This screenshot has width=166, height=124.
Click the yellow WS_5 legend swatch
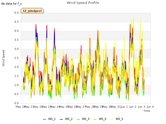(112, 119)
